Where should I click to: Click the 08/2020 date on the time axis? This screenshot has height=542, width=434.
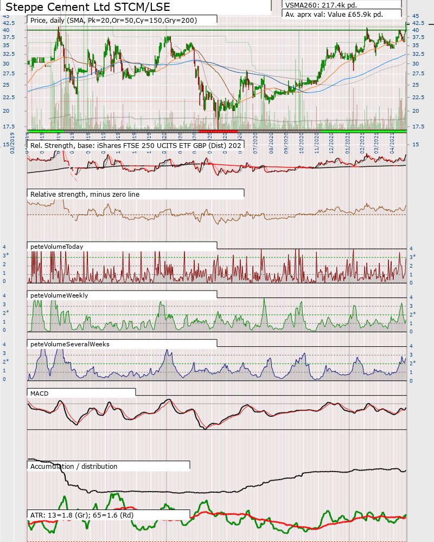(x=271, y=143)
